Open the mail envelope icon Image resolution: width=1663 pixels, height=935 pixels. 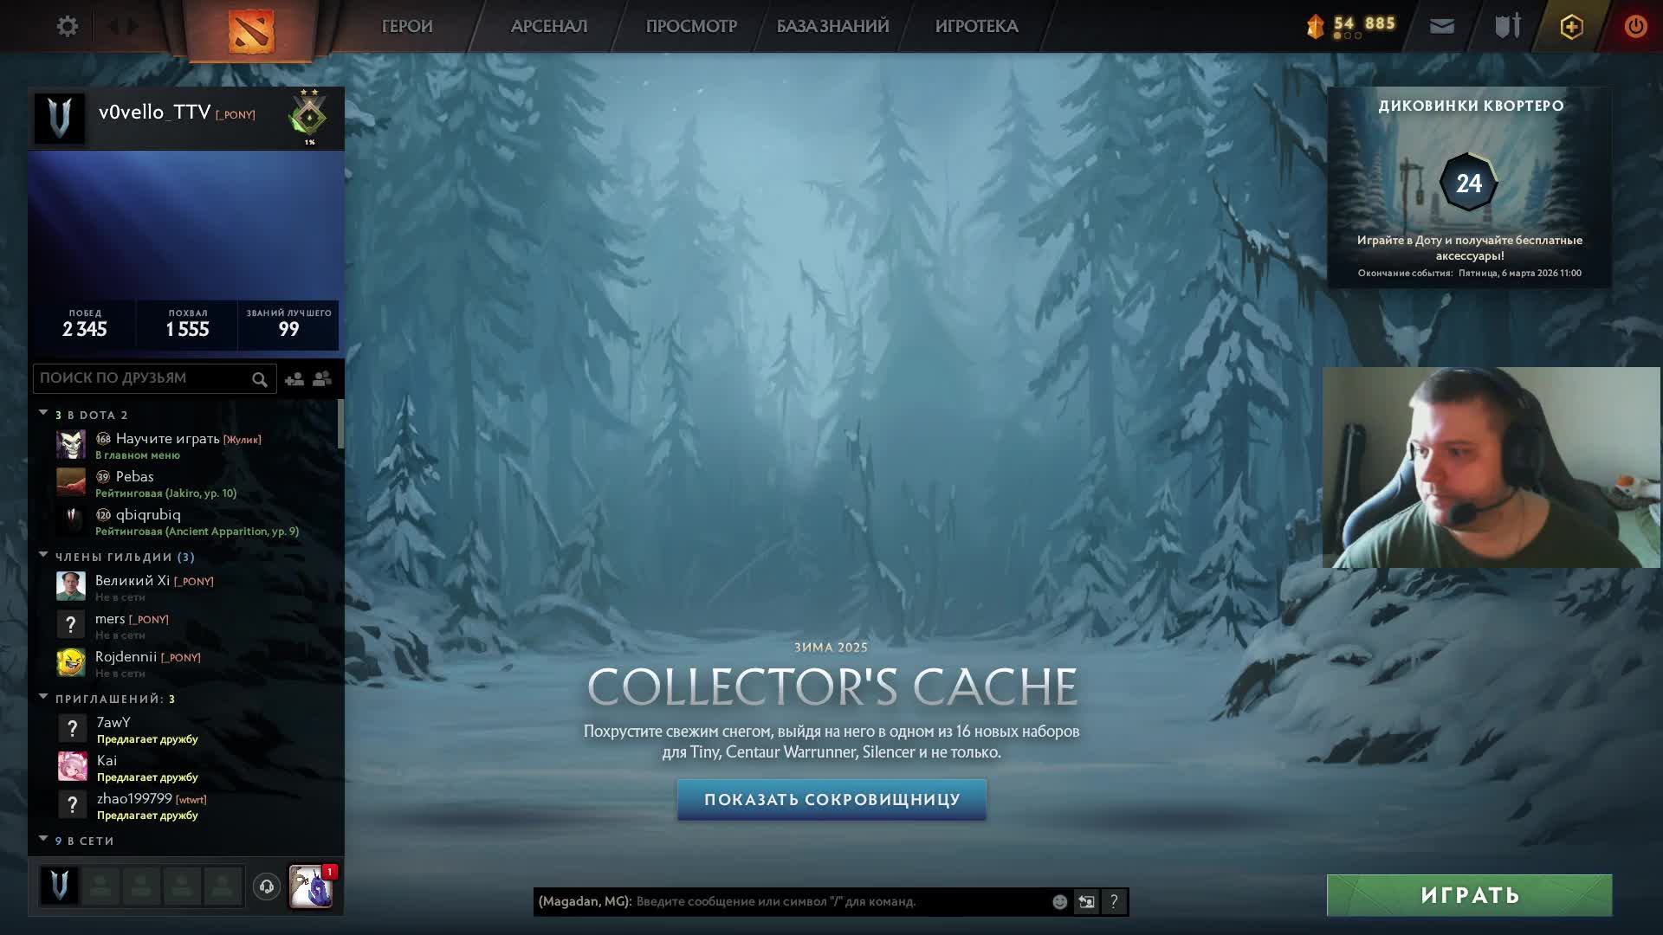tap(1441, 26)
